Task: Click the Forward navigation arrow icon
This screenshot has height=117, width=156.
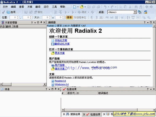Action: tap(151, 7)
